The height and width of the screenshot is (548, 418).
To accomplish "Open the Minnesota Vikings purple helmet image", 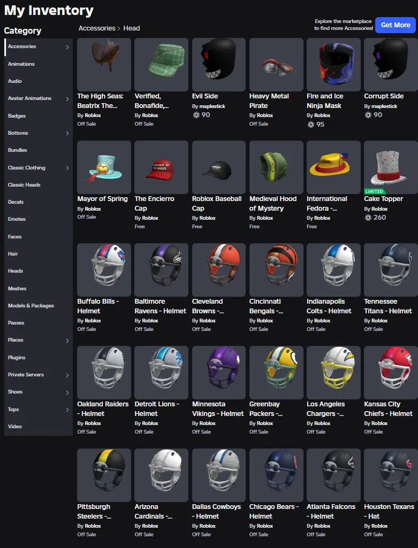I will 219,372.
